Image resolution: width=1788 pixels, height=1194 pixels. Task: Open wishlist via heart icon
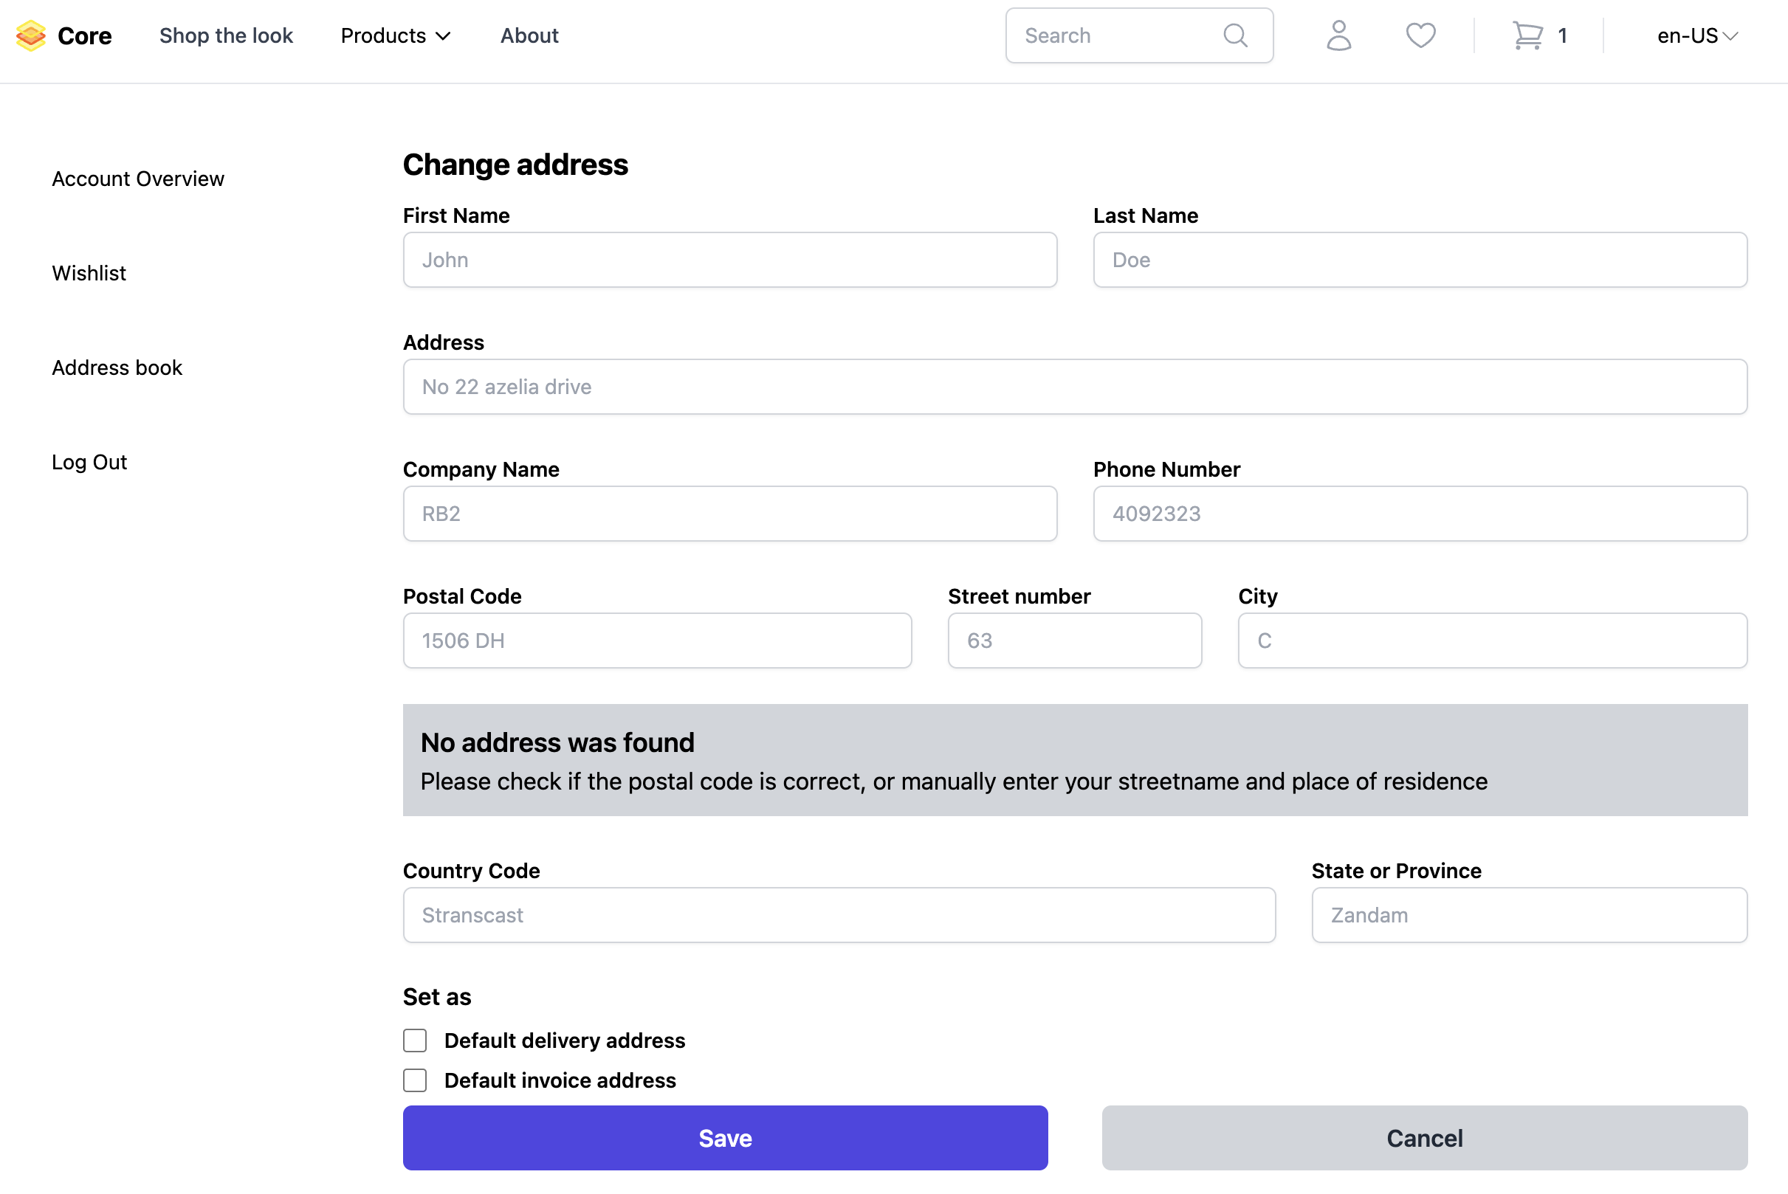(x=1420, y=35)
